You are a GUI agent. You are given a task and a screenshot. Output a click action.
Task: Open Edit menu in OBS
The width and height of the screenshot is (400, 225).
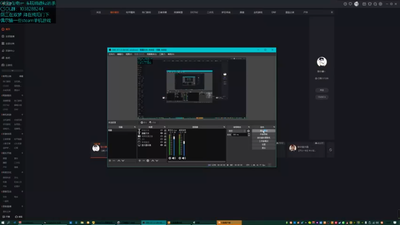(120, 54)
